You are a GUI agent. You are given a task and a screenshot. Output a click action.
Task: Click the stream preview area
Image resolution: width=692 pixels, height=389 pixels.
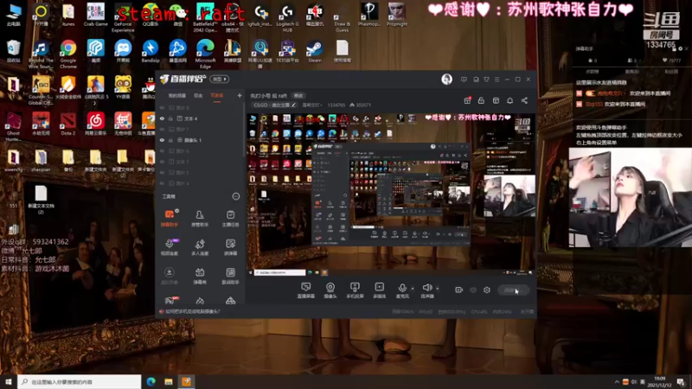(391, 195)
